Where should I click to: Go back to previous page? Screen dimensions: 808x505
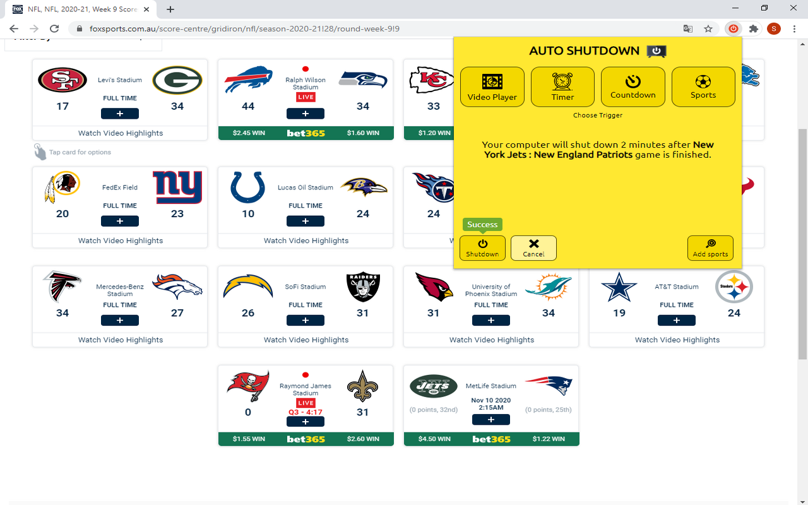(14, 28)
